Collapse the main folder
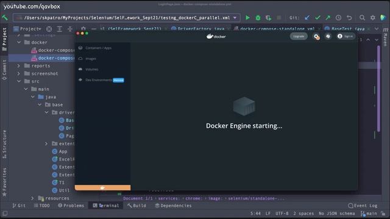The height and width of the screenshot is (219, 390). (26, 89)
